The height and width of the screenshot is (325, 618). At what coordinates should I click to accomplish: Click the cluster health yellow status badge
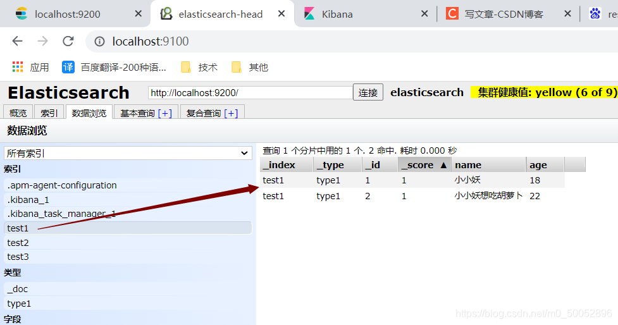(x=544, y=92)
